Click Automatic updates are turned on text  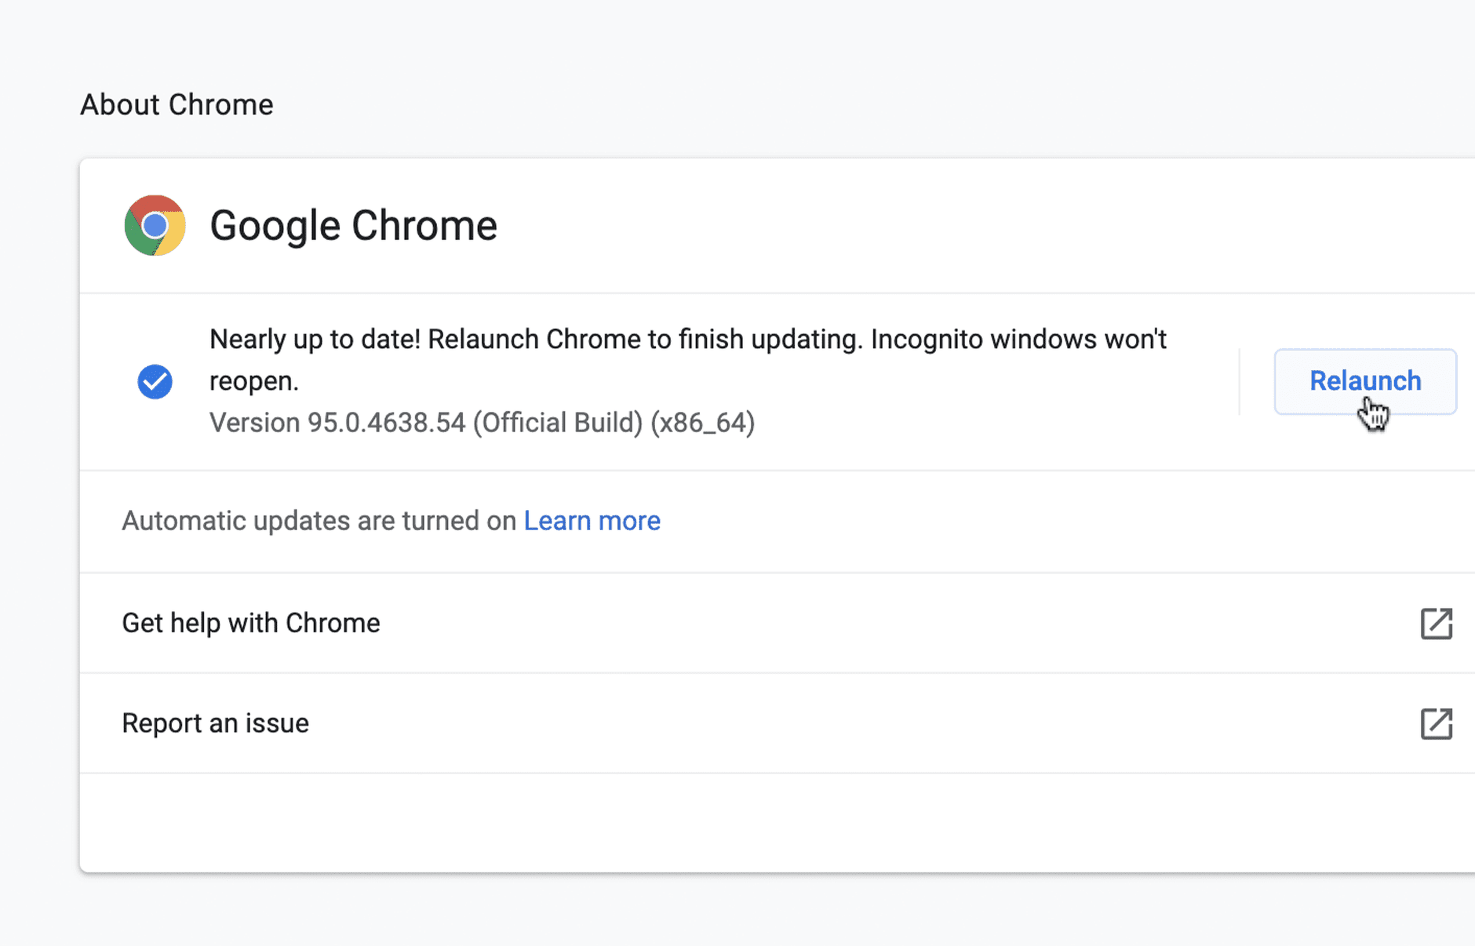point(318,521)
